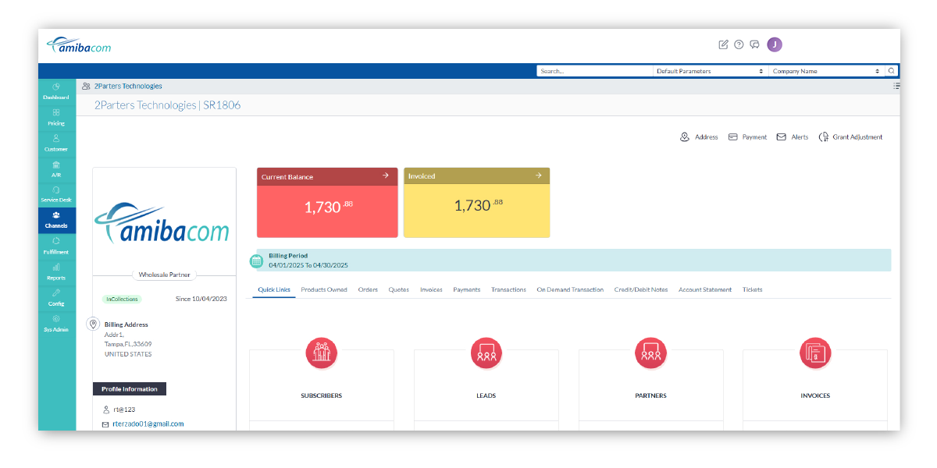This screenshot has width=937, height=468.
Task: Open Service Desk in the sidebar
Action: coord(56,194)
